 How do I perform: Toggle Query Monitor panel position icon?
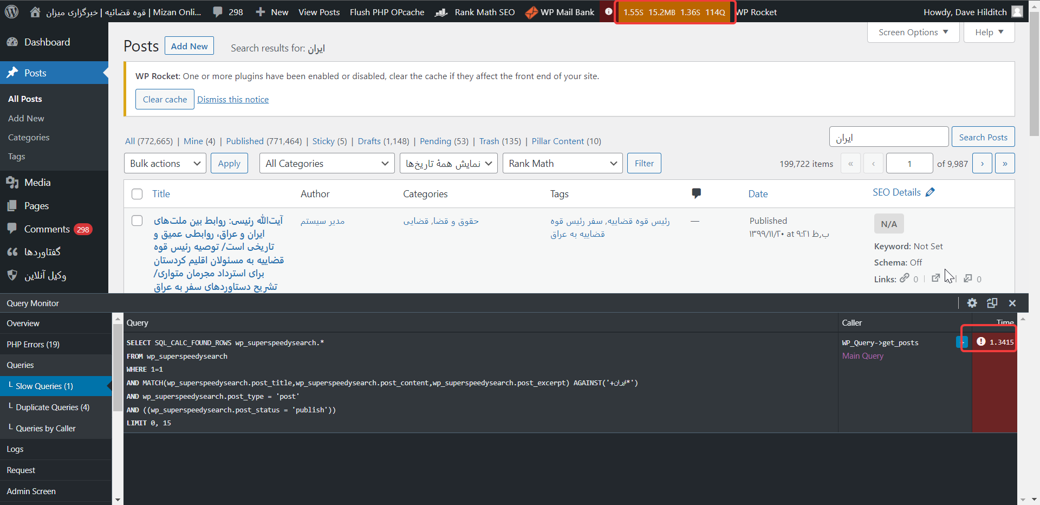[x=992, y=303]
